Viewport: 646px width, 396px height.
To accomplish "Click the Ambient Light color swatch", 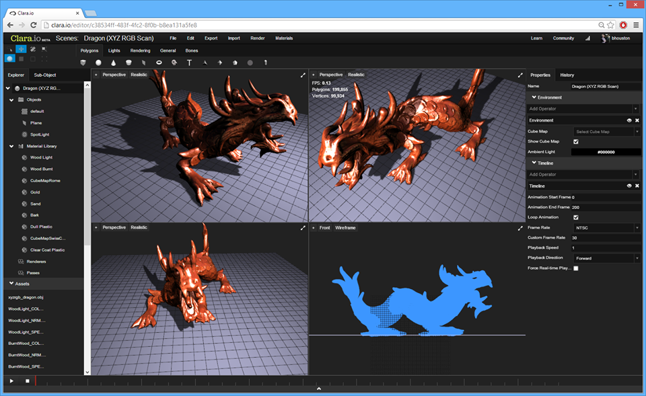I will tap(606, 152).
